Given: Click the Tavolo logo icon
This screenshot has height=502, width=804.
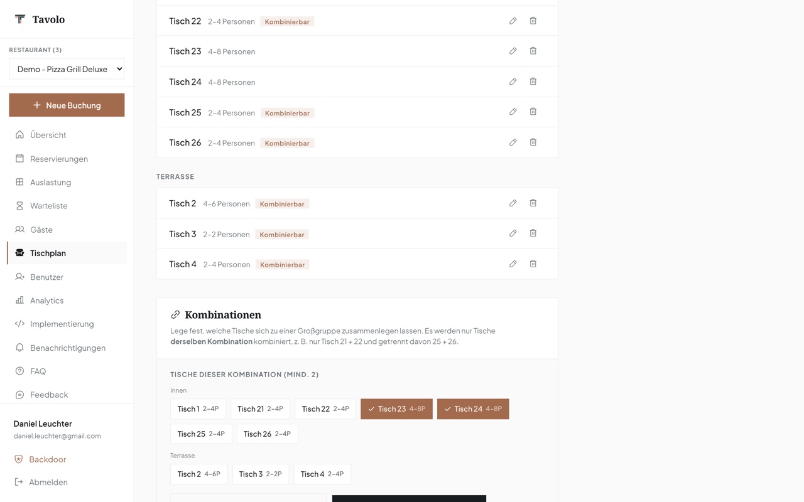Looking at the screenshot, I should (x=20, y=19).
